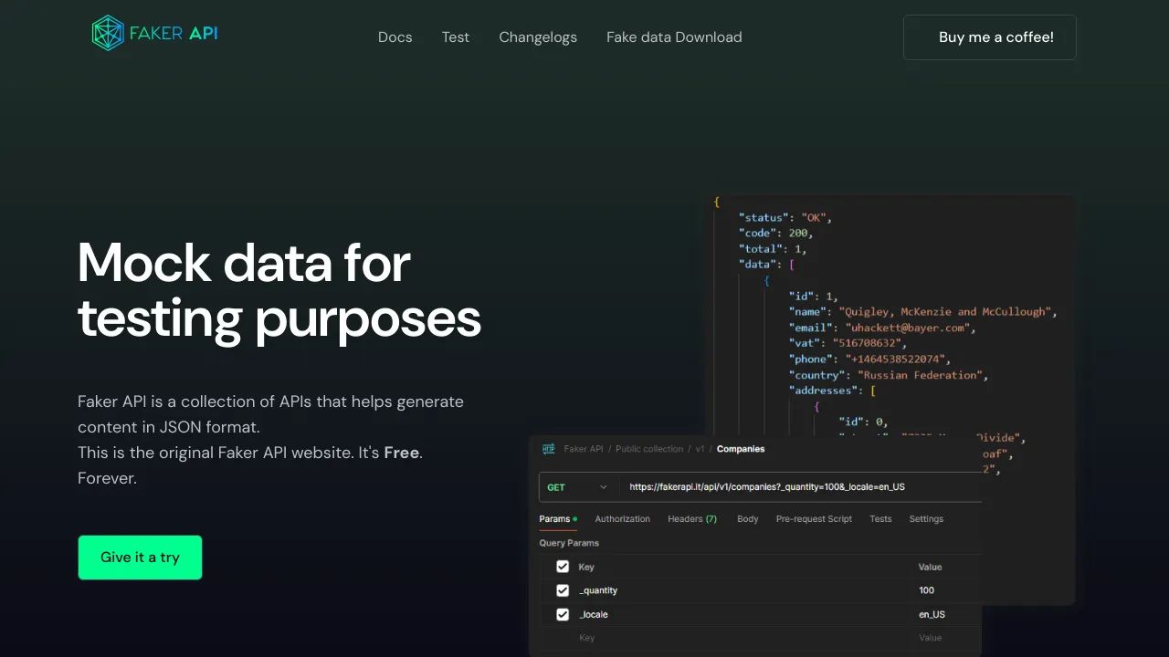Viewport: 1169px width, 657px height.
Task: Go to Changelogs
Action: 538,37
